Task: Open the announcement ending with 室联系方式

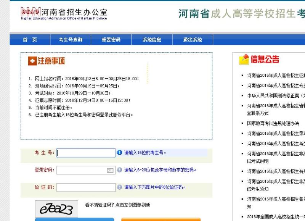Action: [x=276, y=110]
